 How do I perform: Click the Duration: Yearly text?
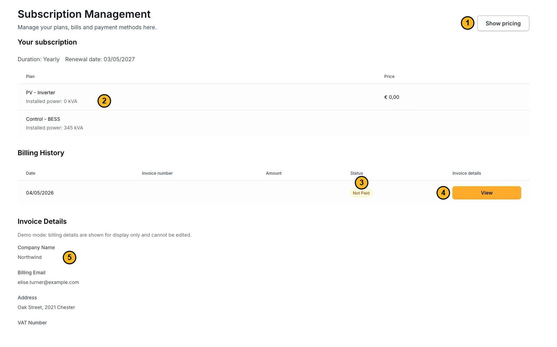(x=39, y=59)
